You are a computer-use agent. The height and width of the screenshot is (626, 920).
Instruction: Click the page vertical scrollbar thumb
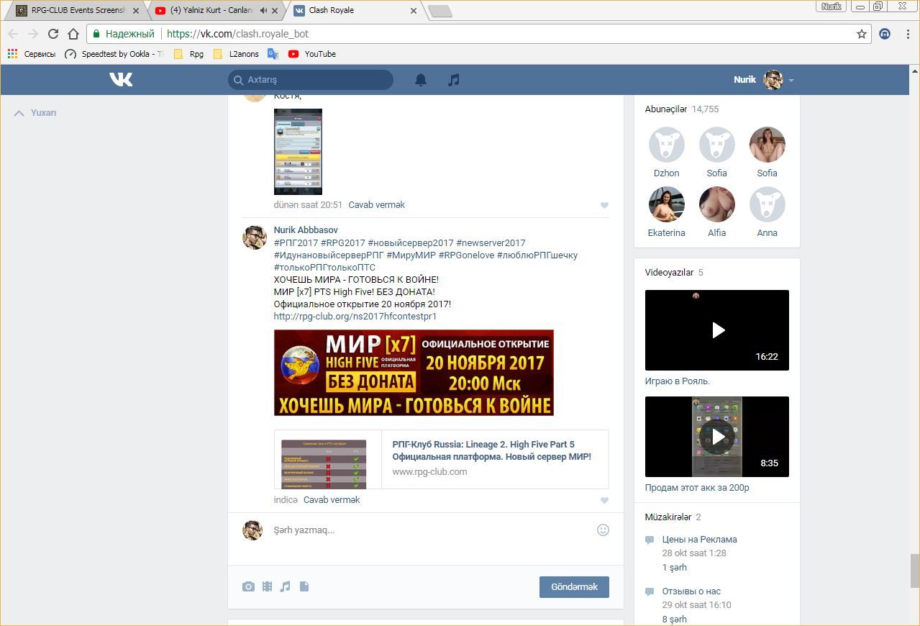tap(914, 571)
